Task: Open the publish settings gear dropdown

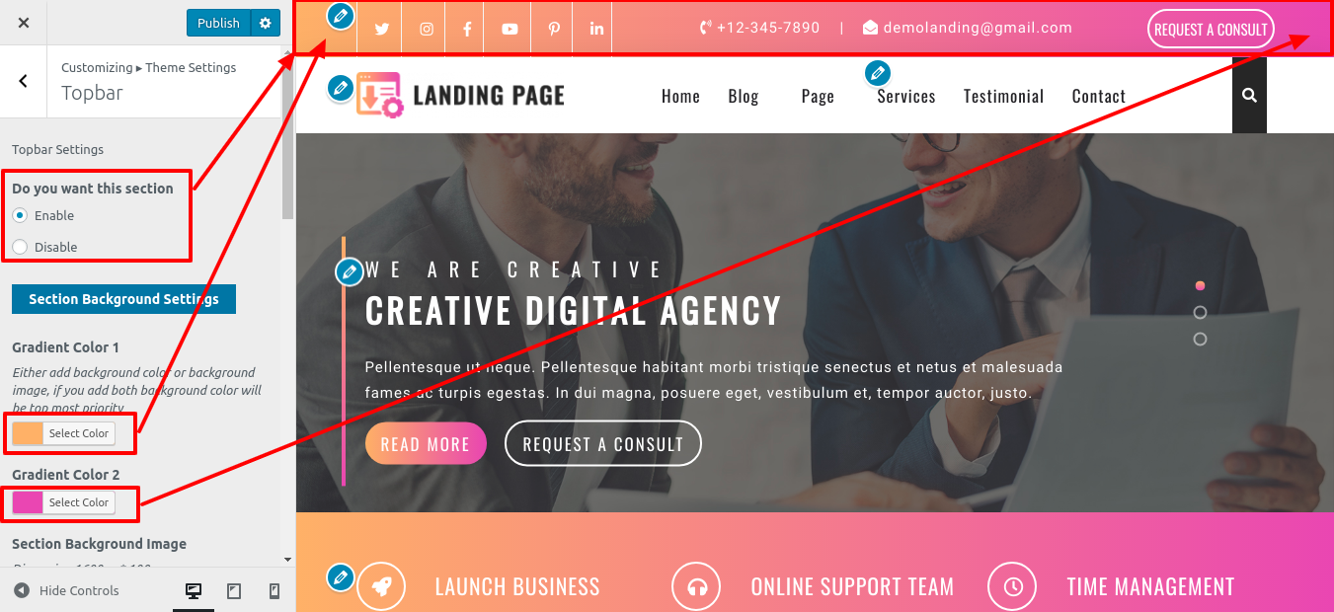Action: (x=265, y=23)
